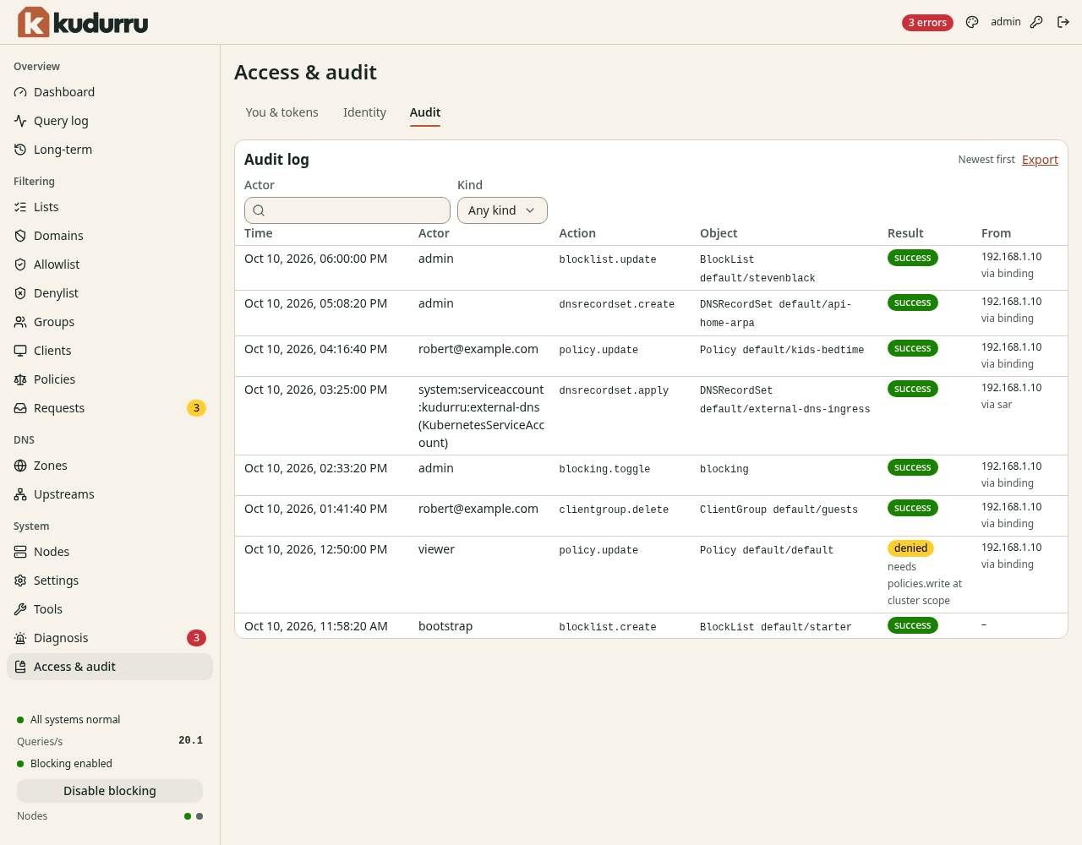Screen dimensions: 1082x845
Task: Click the admin username in header
Action: click(x=1006, y=22)
